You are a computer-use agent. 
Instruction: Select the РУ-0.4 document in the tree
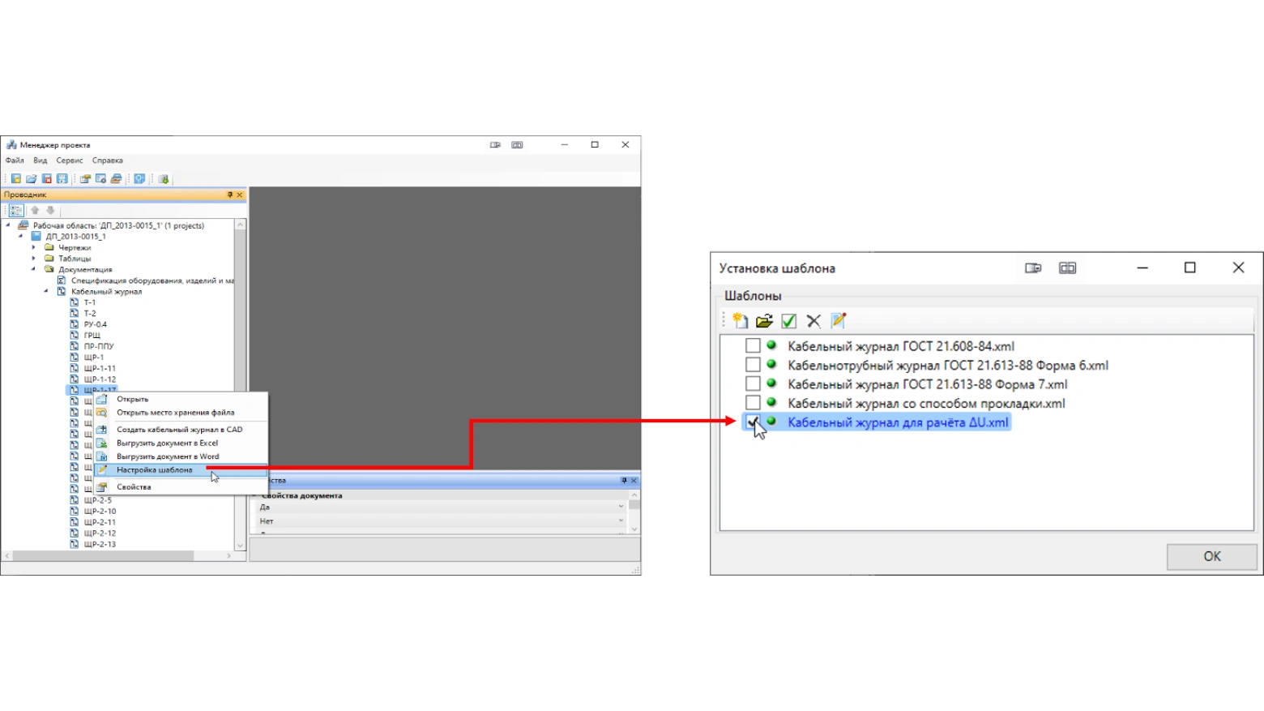pos(95,324)
